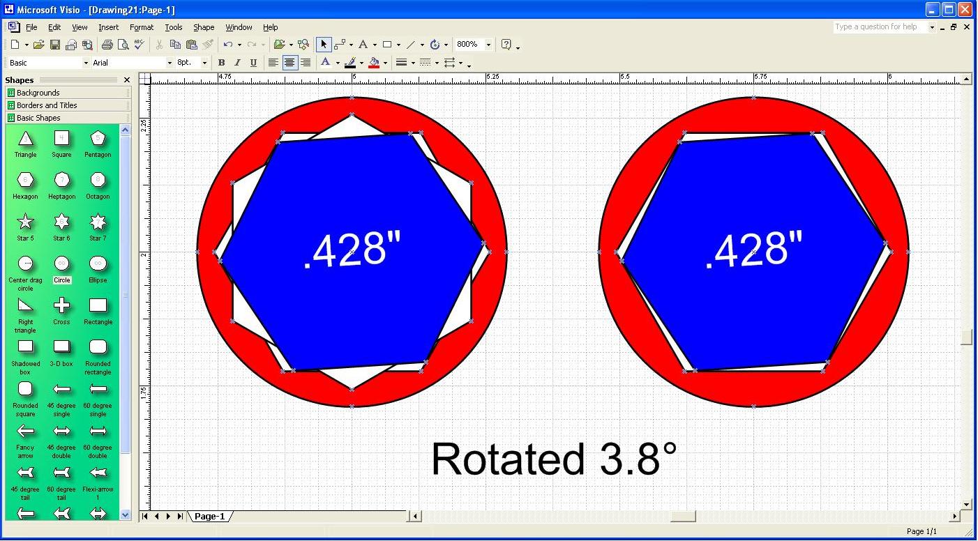The width and height of the screenshot is (978, 541).
Task: Open the Shape menu
Action: pyautogui.click(x=204, y=27)
